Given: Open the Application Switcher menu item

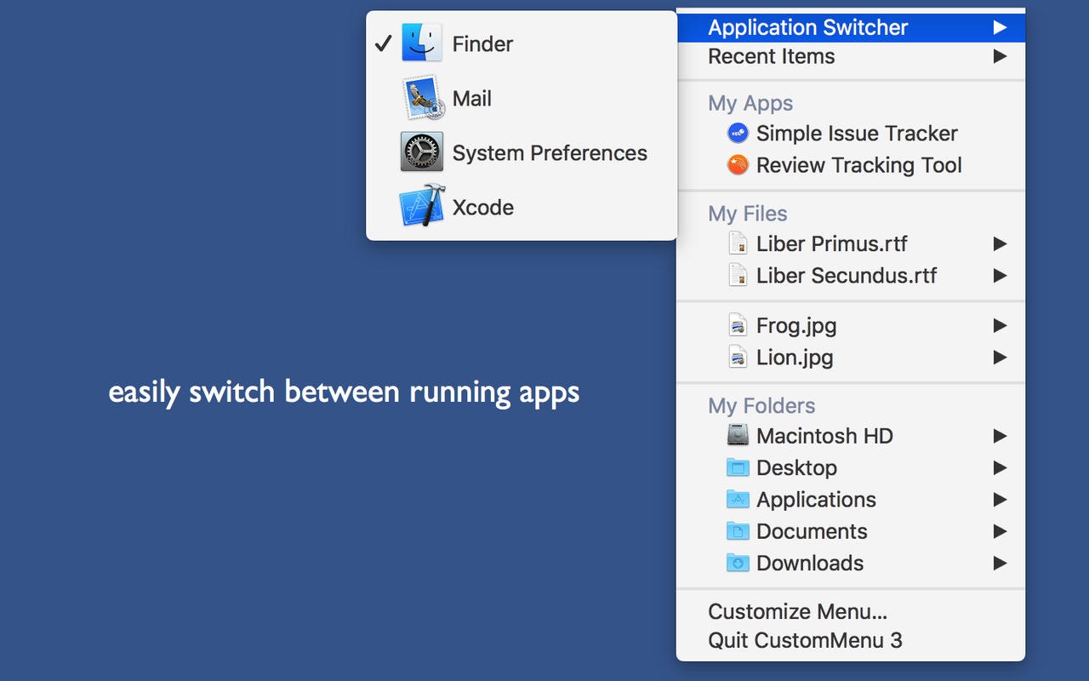Looking at the screenshot, I should tap(851, 27).
